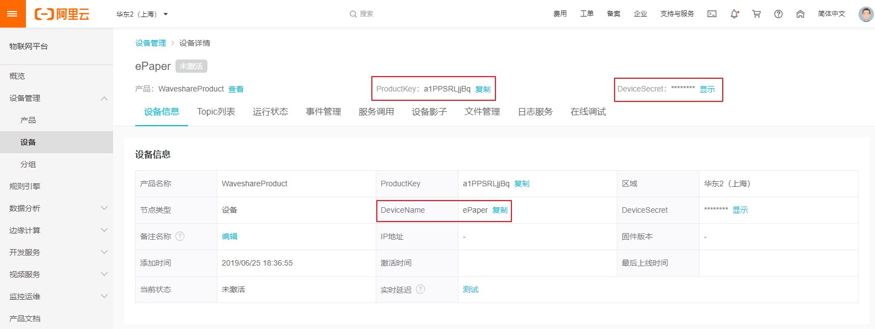Open the Cloud Shell terminal icon
The height and width of the screenshot is (329, 875).
point(712,14)
